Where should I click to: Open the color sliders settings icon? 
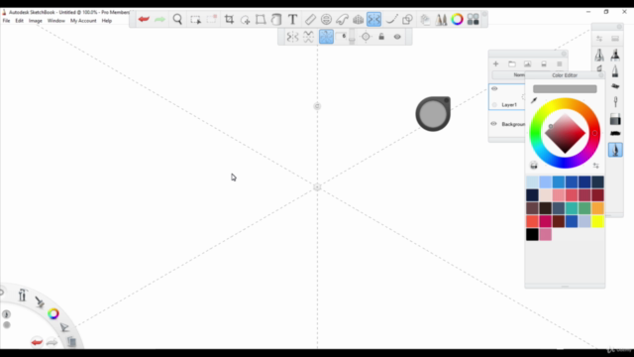[x=596, y=166]
